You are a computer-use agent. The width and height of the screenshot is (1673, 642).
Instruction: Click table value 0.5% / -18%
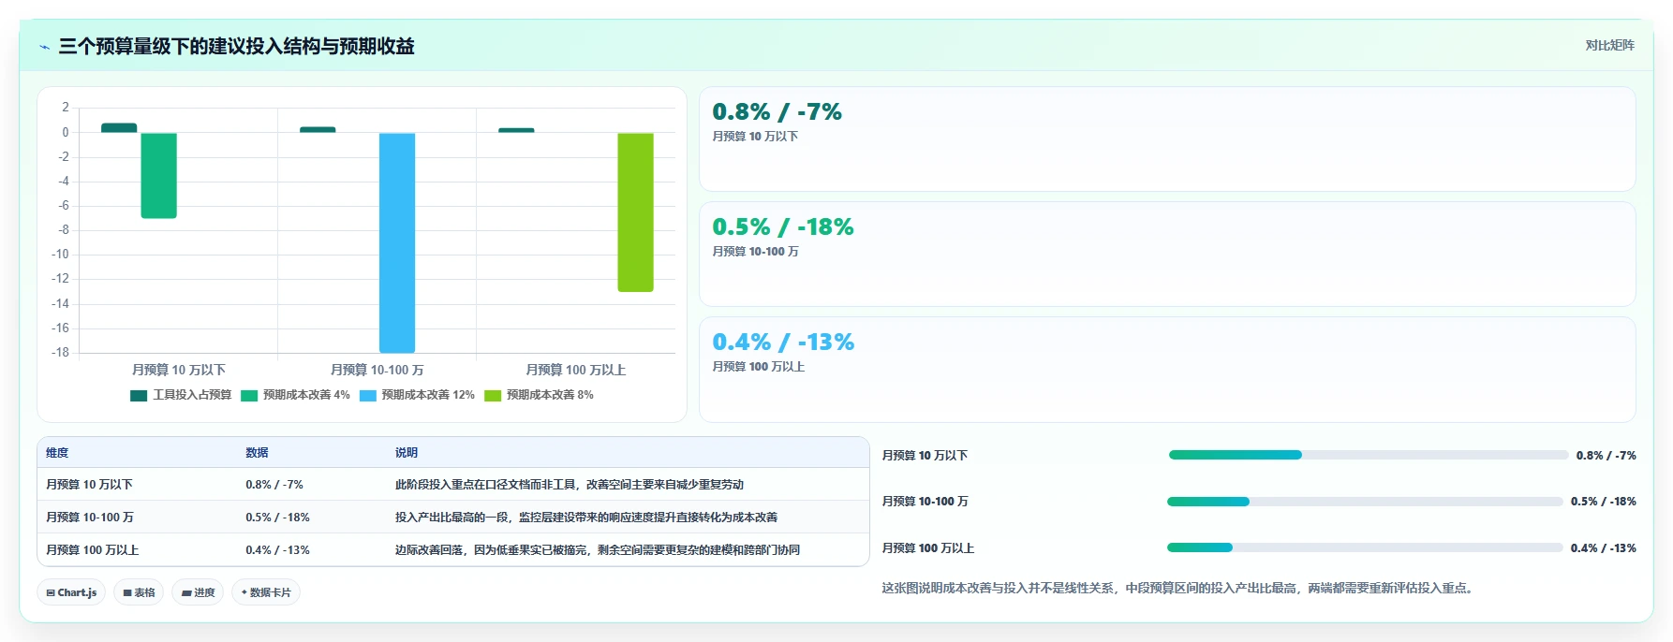(x=277, y=518)
